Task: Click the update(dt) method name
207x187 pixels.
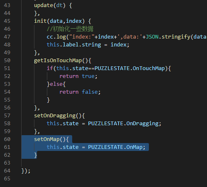Action: point(44,5)
